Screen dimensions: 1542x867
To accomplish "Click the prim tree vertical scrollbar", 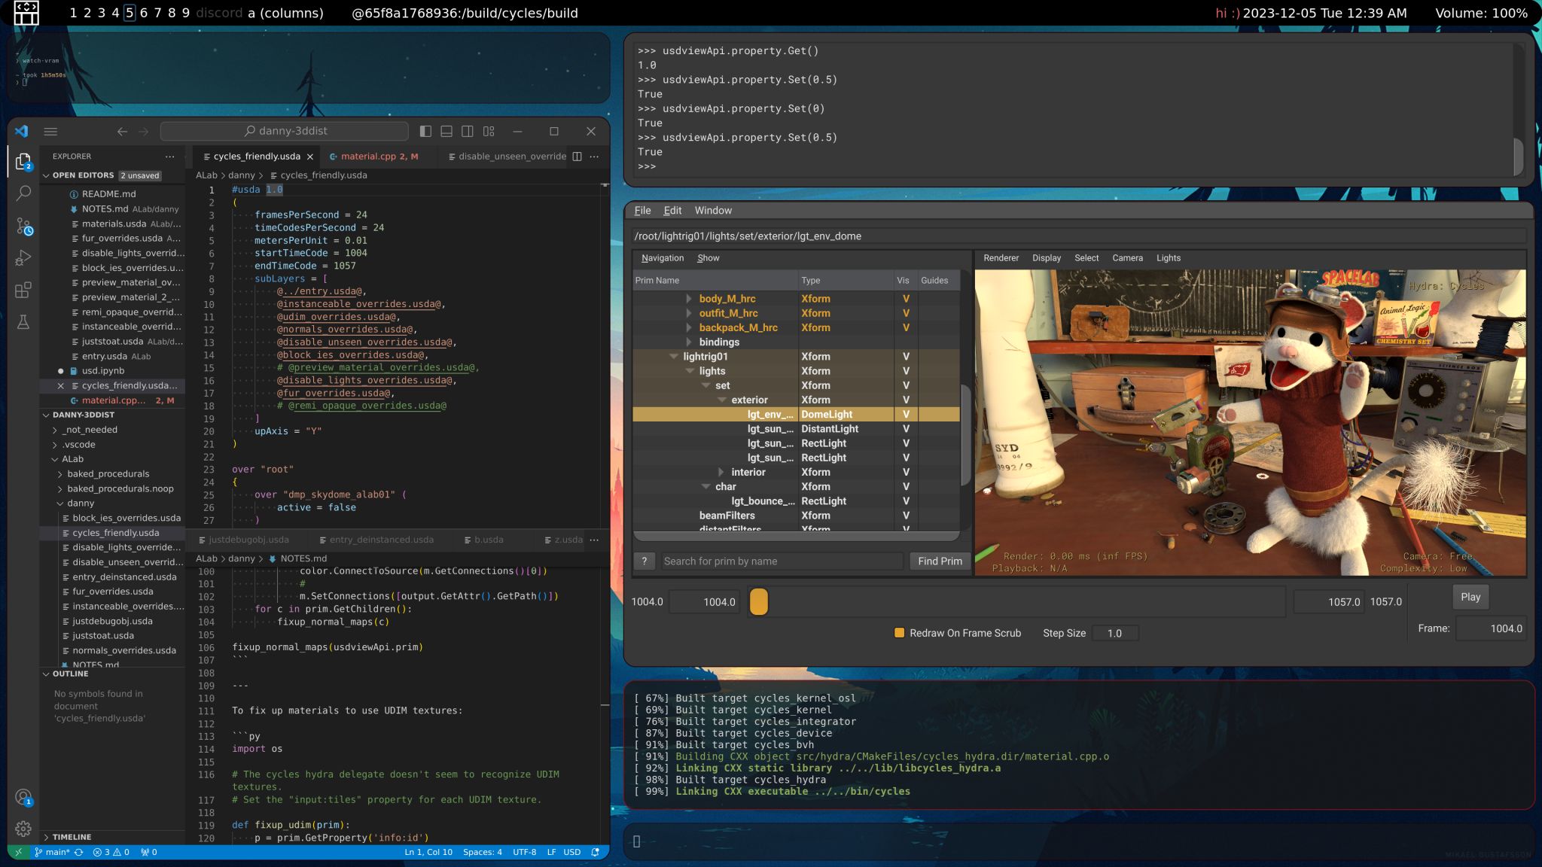I will [x=965, y=433].
